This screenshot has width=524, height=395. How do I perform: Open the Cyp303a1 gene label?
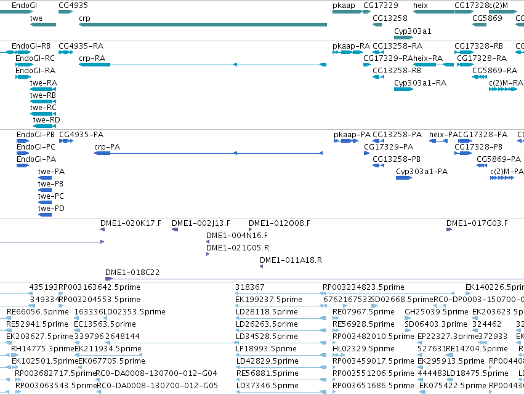tap(413, 31)
